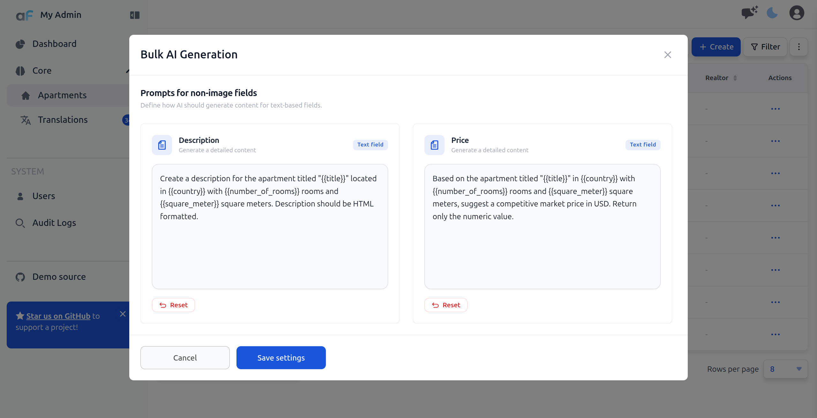Edit the Description prompt text area
817x418 pixels.
(270, 227)
